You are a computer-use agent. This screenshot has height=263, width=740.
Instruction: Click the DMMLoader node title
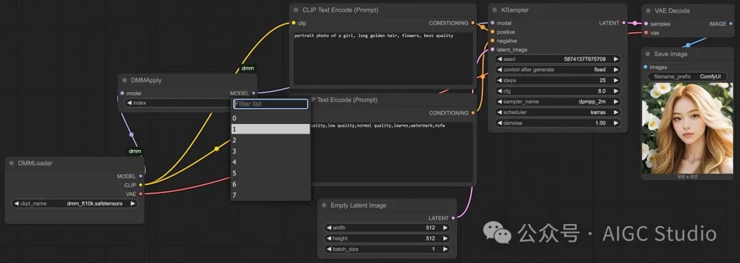(36, 163)
